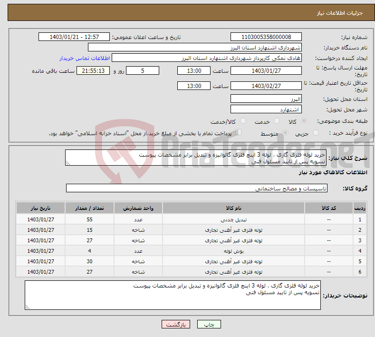Click the بوش لوله item name
This screenshot has width=375, height=337.
(x=233, y=251)
